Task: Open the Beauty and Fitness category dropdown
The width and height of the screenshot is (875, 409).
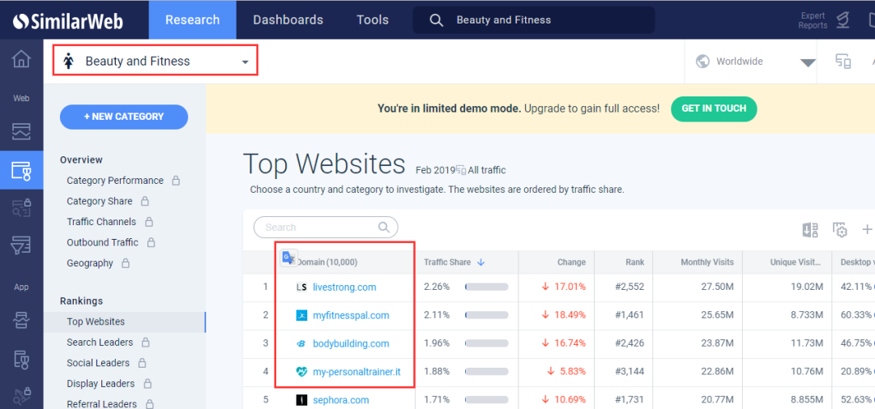Action: point(156,62)
